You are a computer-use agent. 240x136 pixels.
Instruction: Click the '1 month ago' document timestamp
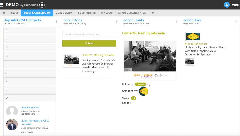click(x=89, y=71)
